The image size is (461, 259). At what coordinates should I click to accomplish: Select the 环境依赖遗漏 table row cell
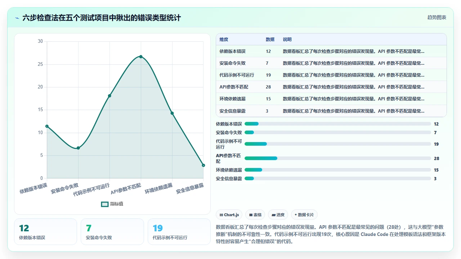point(232,99)
